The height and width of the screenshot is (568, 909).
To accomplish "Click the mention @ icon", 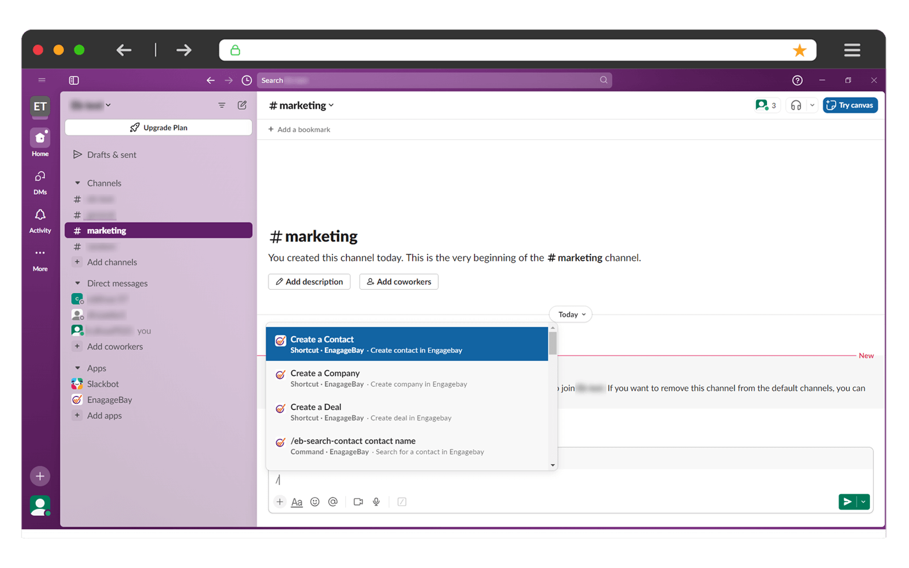I will point(333,502).
